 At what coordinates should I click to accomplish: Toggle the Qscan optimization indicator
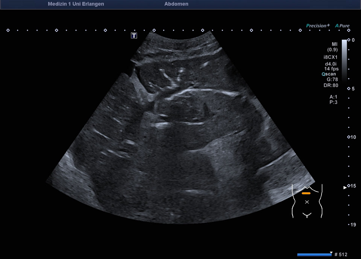coord(329,74)
